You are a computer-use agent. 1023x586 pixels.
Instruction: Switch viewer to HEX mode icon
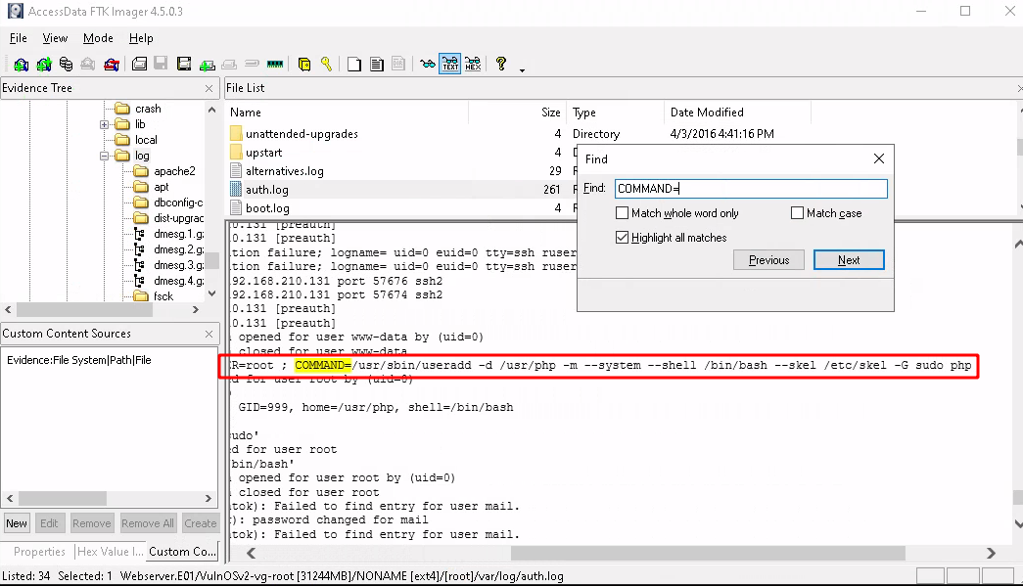(473, 64)
